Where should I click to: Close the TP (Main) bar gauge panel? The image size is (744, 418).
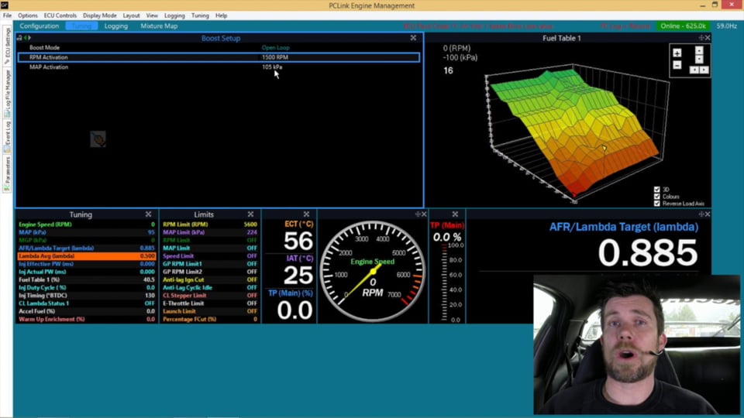click(455, 214)
